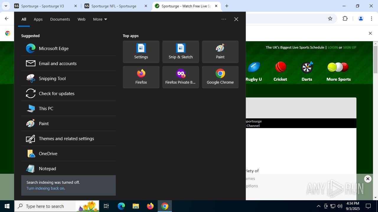Click the page vertical scrollbar thumb
Image resolution: width=378 pixels, height=212 pixels.
point(376,59)
